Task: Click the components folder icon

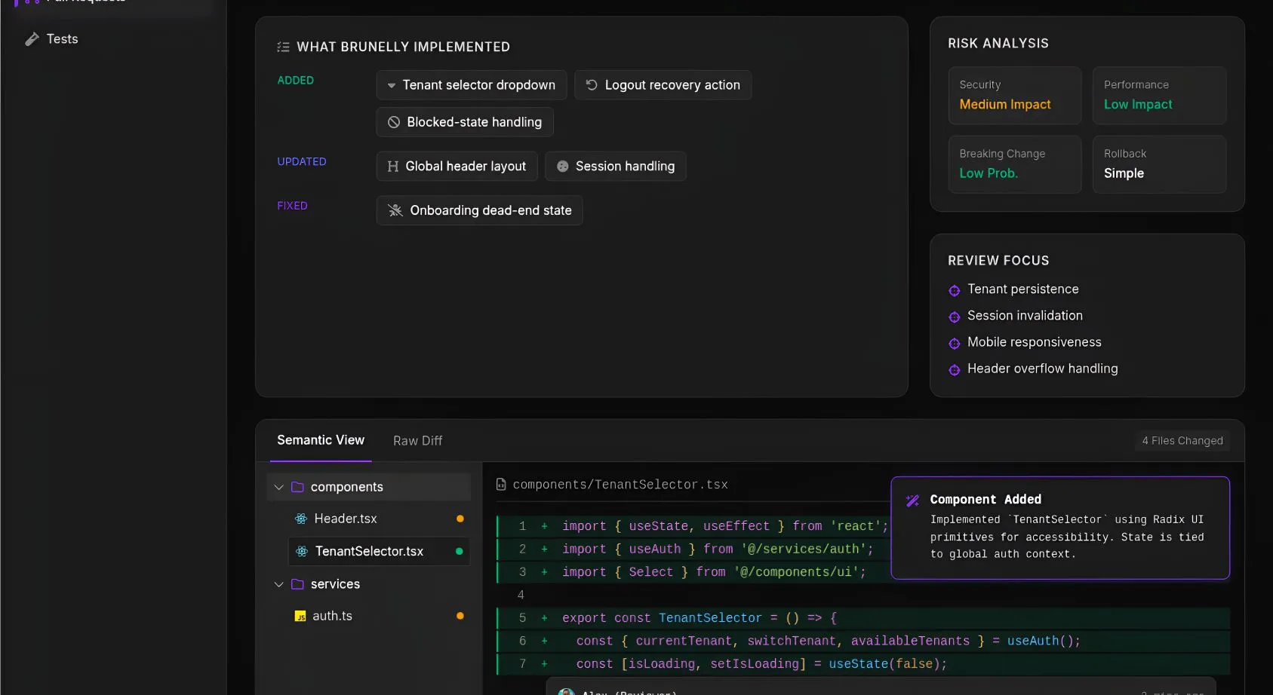Action: tap(297, 487)
